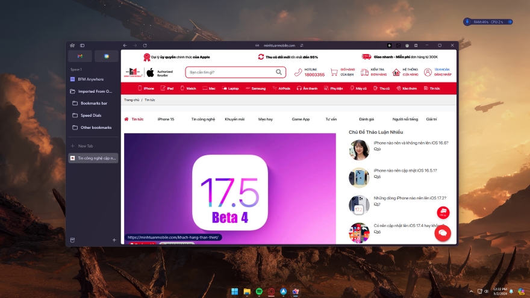
Task: Open article iPhone nào nên cập nhật iOS 16.5.1?
Action: (x=405, y=170)
